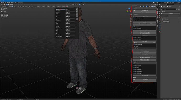Enable the Selected Only checkbox
Viewport: 181px width, 100px height.
[134, 20]
